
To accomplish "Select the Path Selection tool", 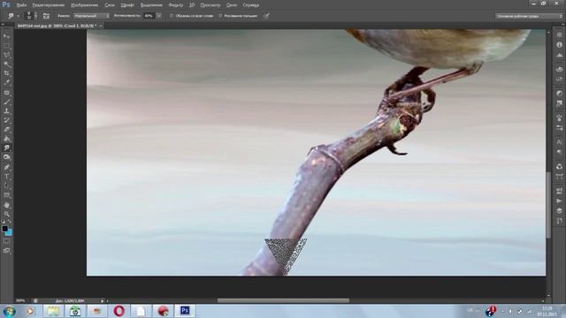I will [x=6, y=186].
